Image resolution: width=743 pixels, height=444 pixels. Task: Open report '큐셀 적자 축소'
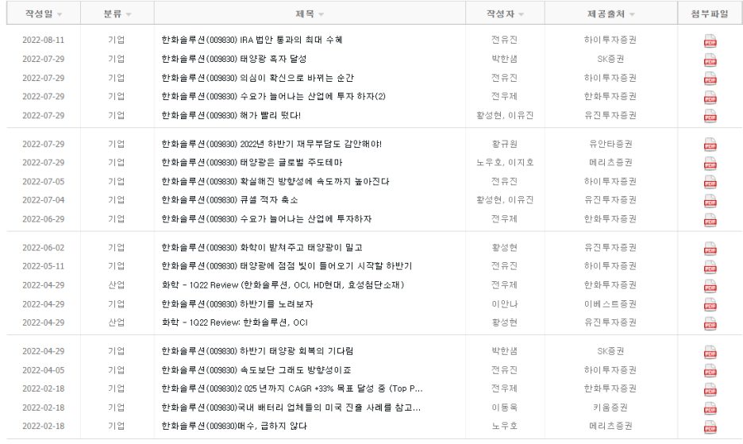(x=229, y=199)
